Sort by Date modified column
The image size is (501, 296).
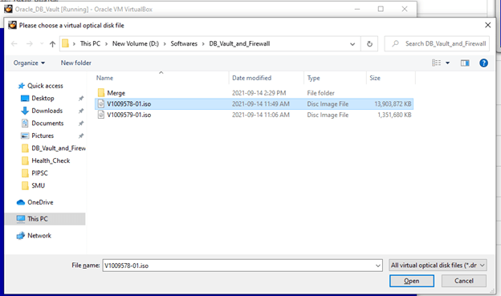251,78
